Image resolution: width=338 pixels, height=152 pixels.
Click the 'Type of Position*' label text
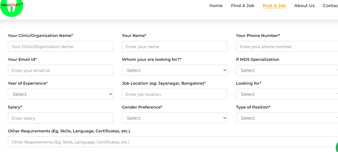click(253, 107)
